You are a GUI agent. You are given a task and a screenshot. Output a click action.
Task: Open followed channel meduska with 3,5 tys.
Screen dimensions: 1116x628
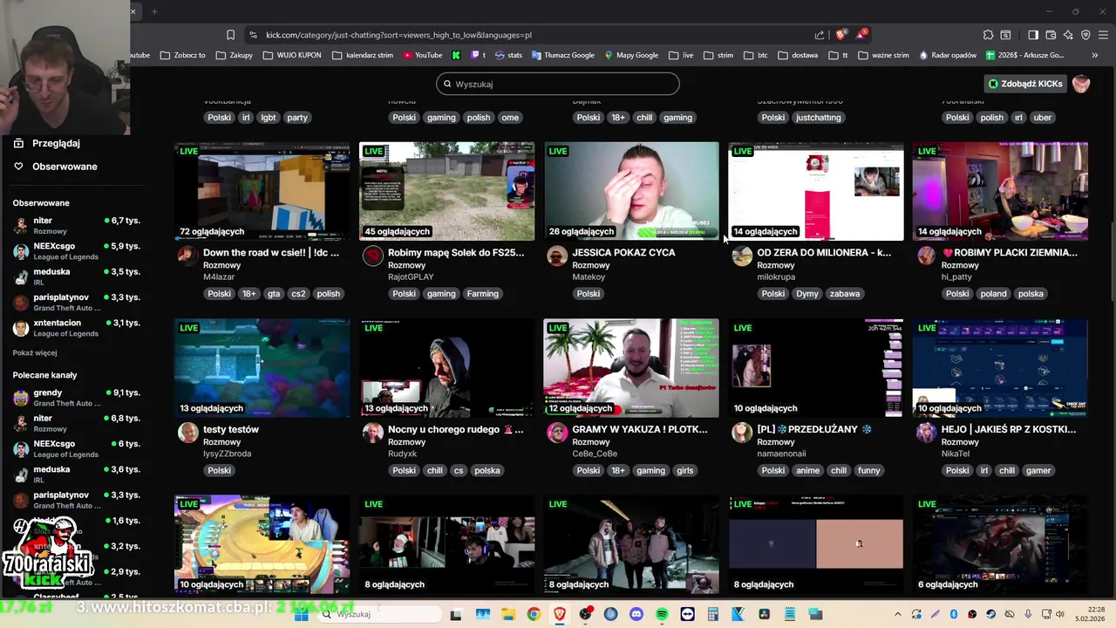coord(76,276)
